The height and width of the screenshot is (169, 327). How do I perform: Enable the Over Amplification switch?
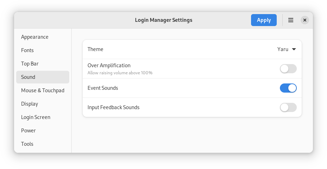[288, 69]
